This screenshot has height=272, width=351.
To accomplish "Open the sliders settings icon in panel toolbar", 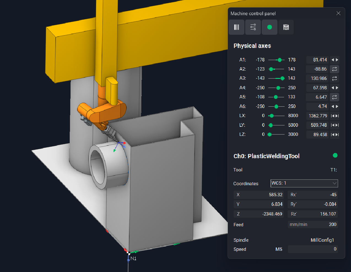I will pyautogui.click(x=253, y=27).
